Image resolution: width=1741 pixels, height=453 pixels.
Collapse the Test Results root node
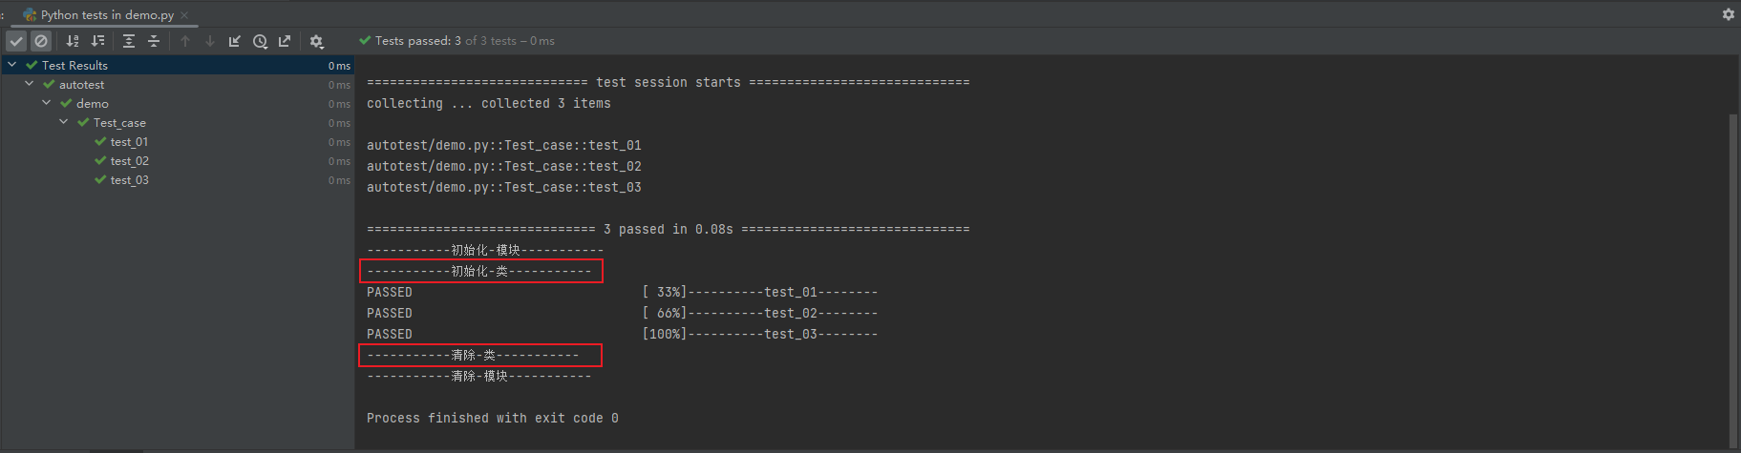(11, 65)
